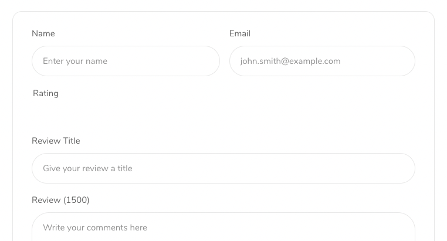Click the "Write your comments here" text area
Screen dimensions: 447x241
223,228
